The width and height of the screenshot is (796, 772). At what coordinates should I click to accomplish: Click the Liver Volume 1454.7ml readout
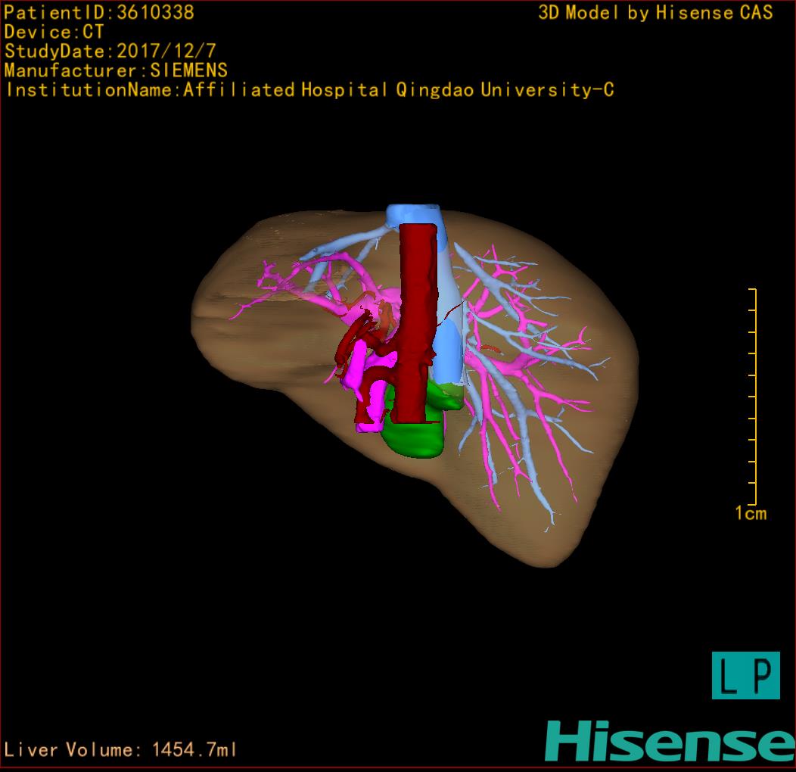[x=121, y=750]
